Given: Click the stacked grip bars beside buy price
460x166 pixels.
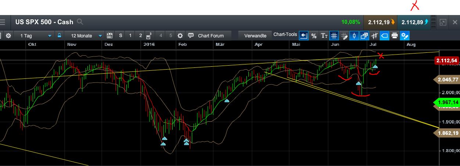Looking at the screenshot, I should [434, 22].
